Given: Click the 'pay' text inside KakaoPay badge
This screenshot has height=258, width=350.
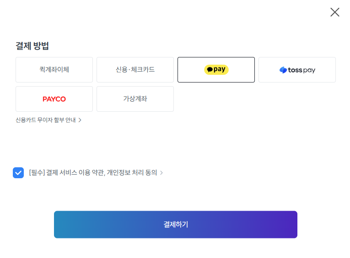Looking at the screenshot, I should coord(220,69).
